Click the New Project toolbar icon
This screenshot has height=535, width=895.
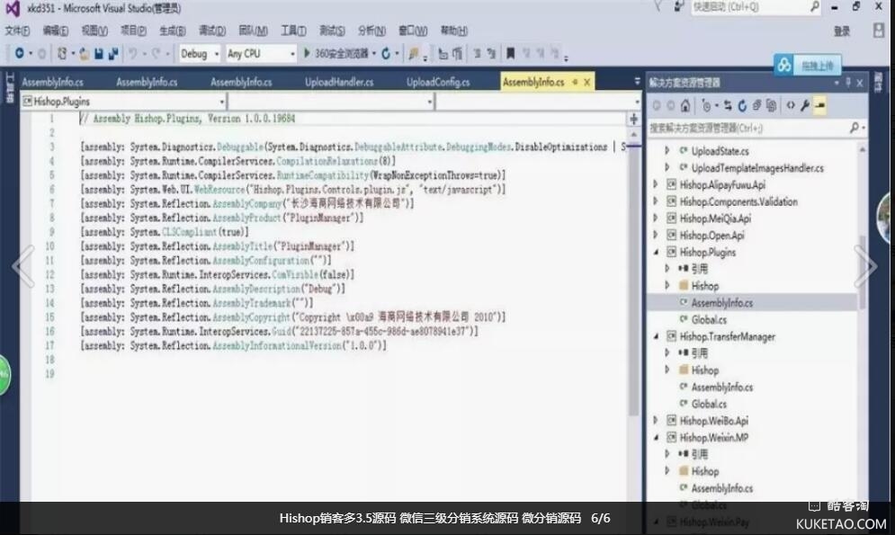click(x=62, y=53)
